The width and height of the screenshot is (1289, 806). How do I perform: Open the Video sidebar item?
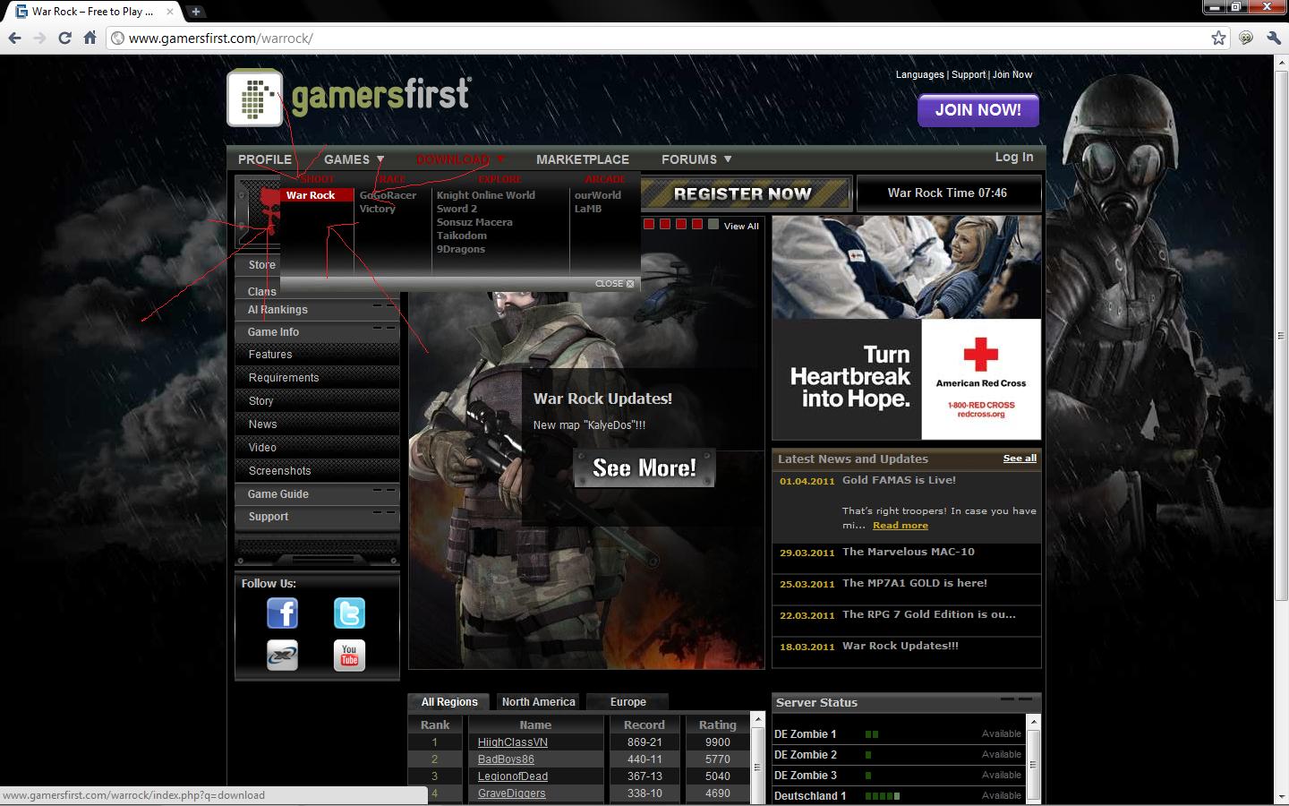(x=318, y=448)
